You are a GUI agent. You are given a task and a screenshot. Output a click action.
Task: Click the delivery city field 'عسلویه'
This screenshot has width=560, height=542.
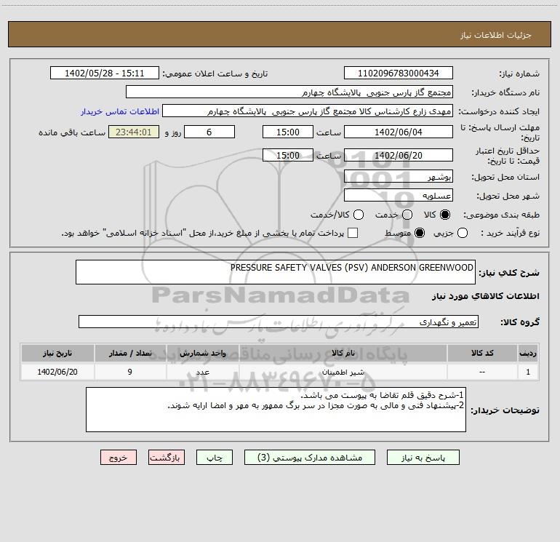coord(398,195)
